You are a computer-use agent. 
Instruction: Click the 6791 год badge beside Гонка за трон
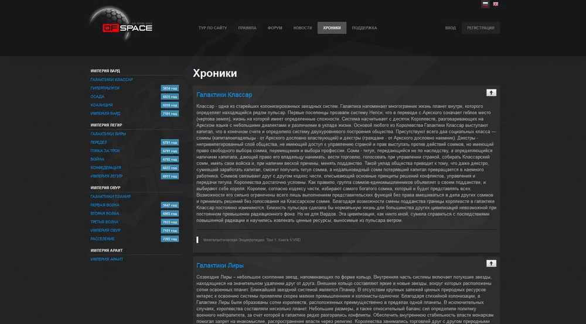pyautogui.click(x=170, y=151)
